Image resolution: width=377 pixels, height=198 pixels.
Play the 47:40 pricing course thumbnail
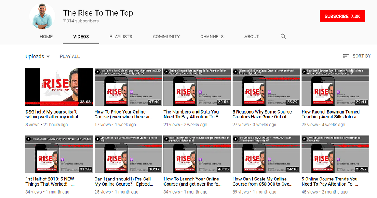click(x=128, y=87)
